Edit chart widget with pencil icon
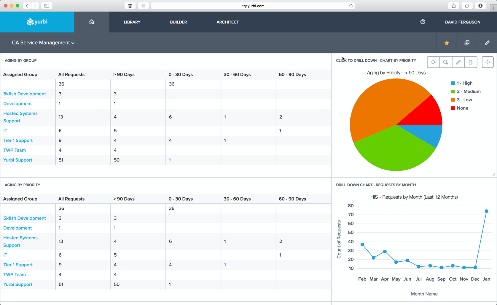 [458, 62]
